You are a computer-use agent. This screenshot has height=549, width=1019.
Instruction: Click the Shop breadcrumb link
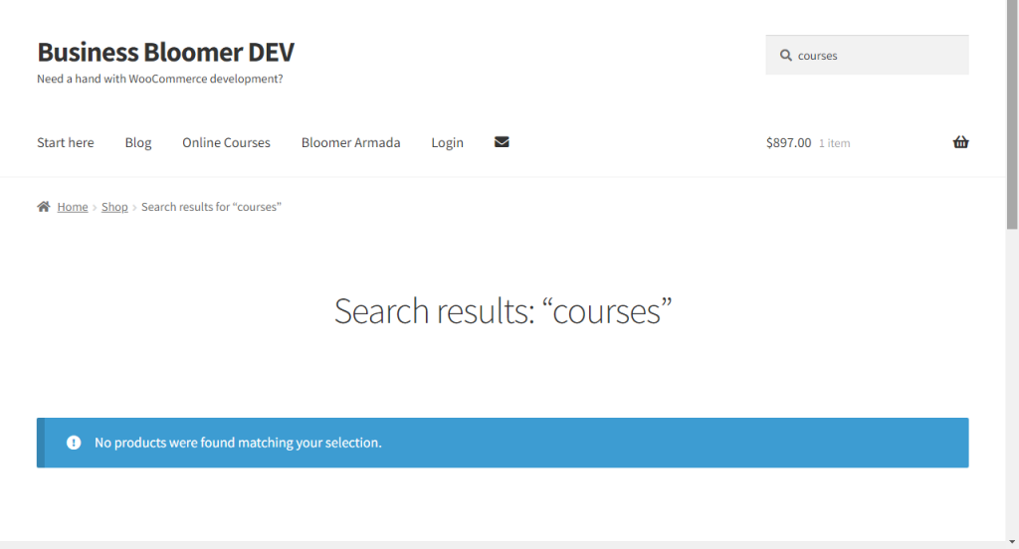pos(114,207)
